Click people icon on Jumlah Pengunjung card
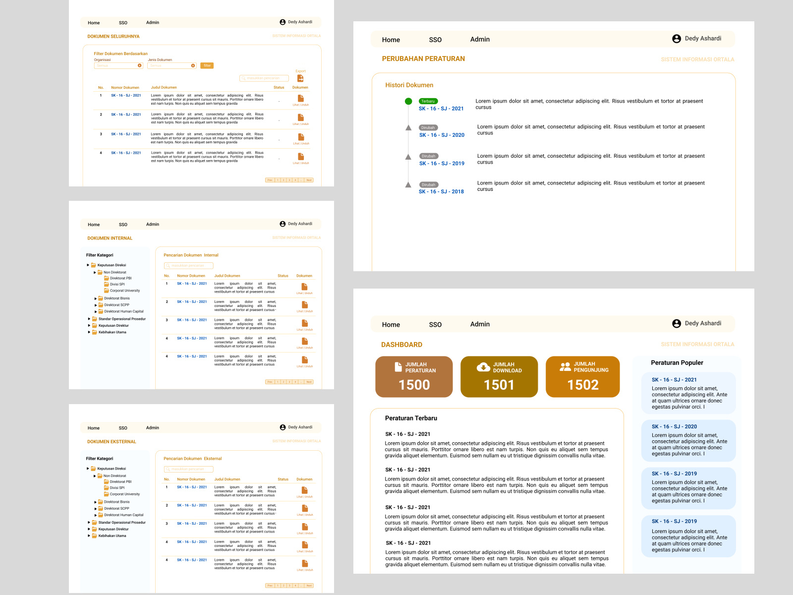 coord(566,367)
